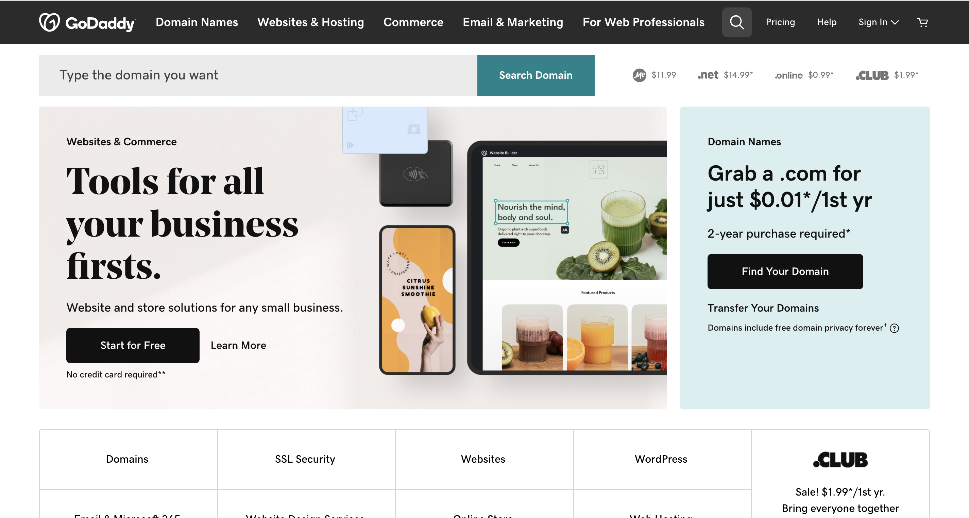Follow the Transfer Your Domains link

[x=763, y=308]
